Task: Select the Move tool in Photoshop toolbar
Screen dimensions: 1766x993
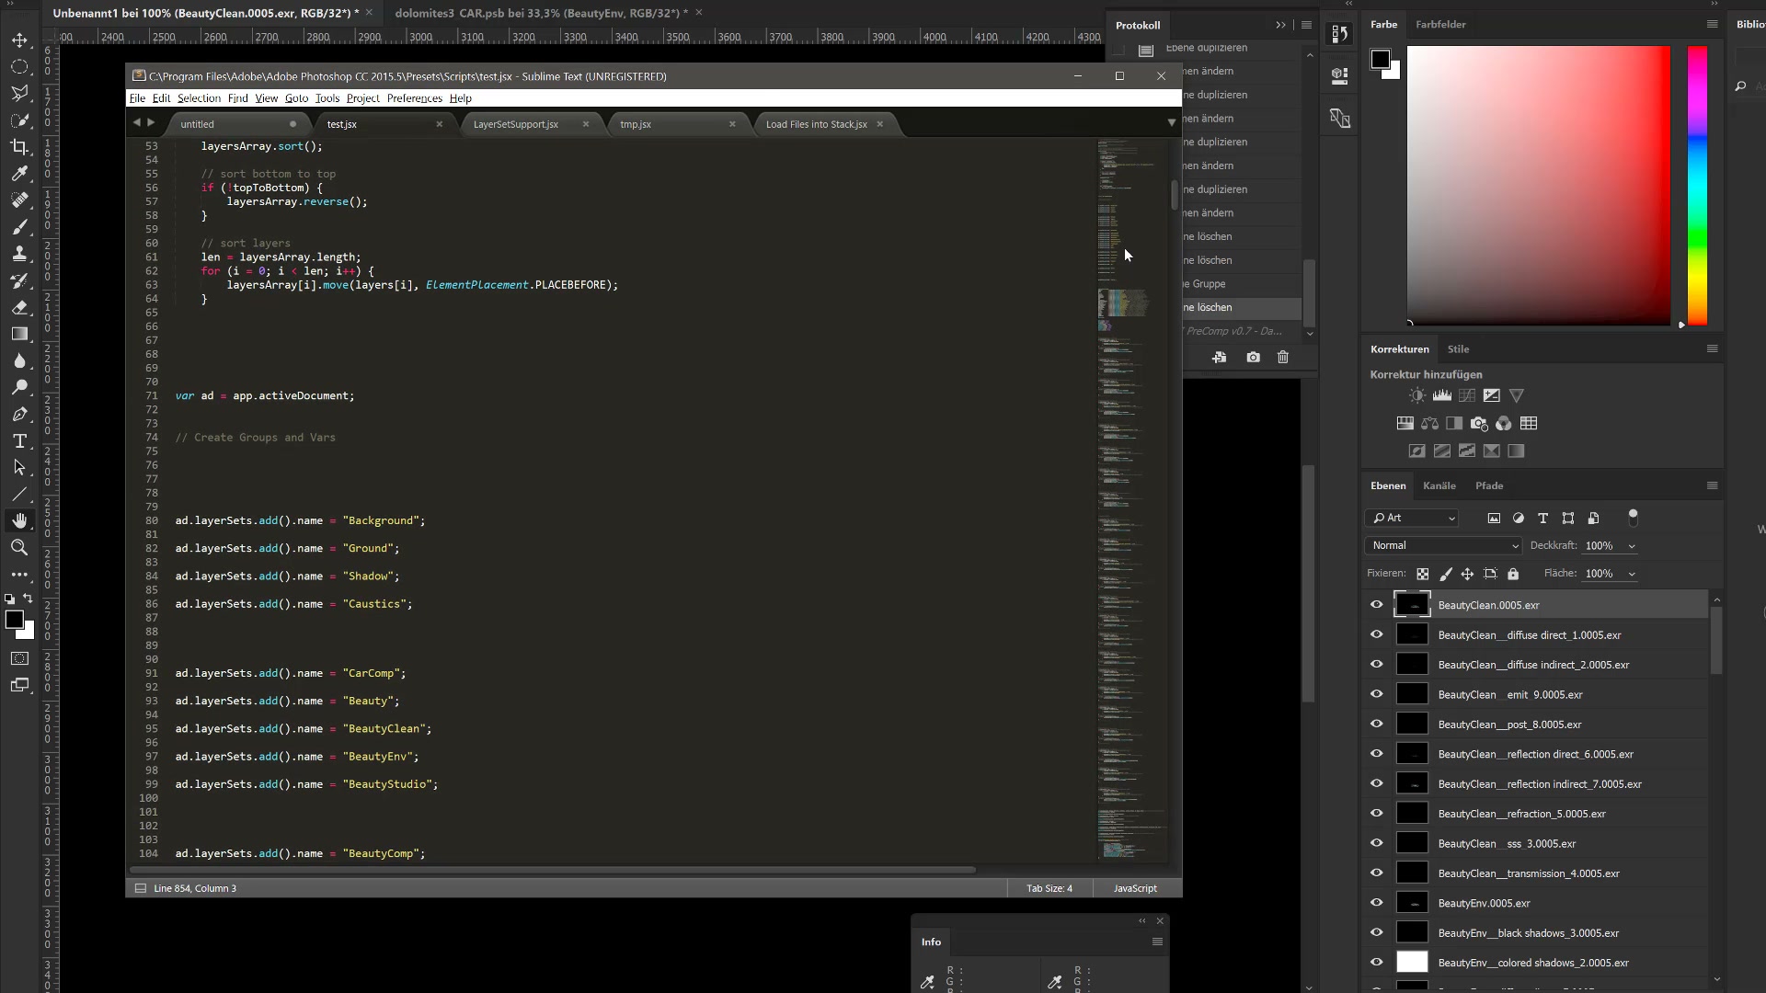Action: point(19,40)
